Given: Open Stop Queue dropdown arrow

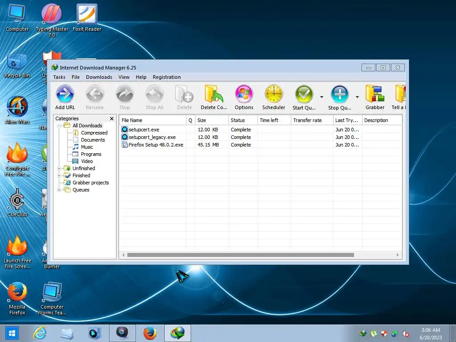Looking at the screenshot, I should click(357, 97).
